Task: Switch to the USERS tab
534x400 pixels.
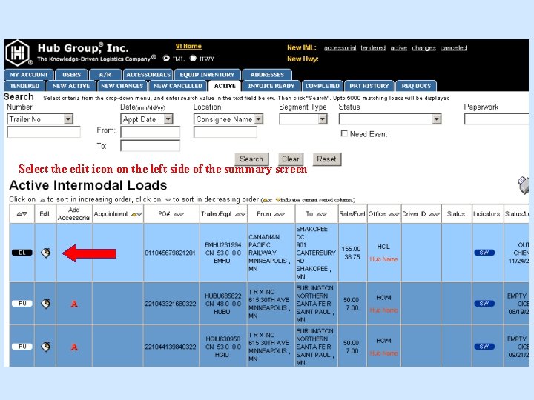Action: [x=71, y=75]
